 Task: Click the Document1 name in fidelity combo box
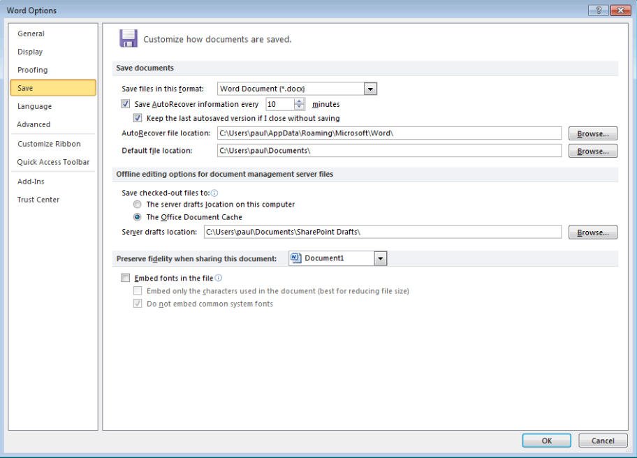coord(324,258)
